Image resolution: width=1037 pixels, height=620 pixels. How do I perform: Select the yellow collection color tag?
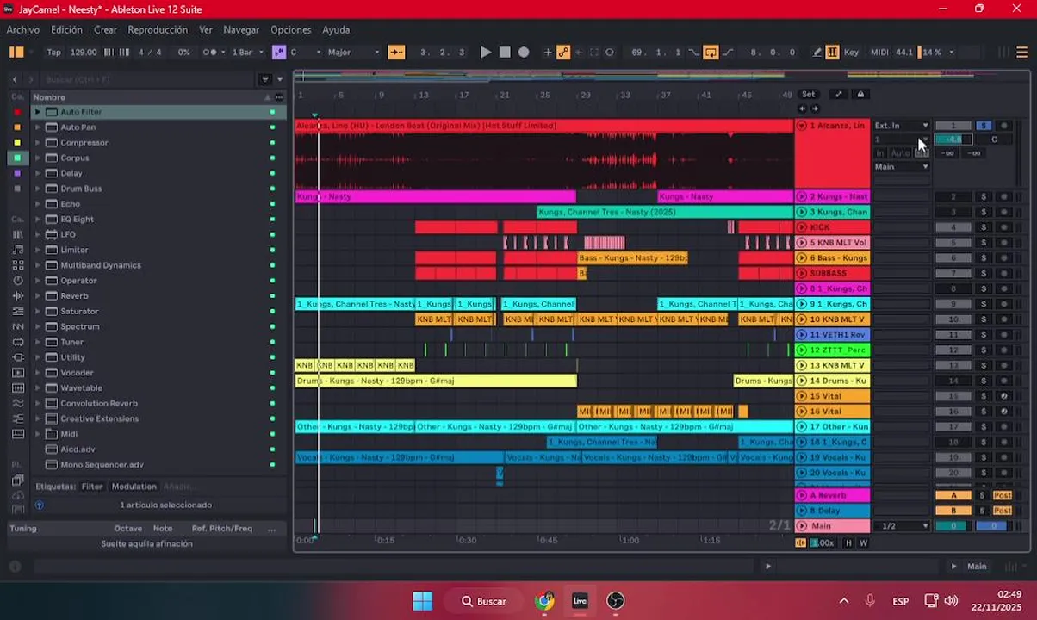[17, 143]
